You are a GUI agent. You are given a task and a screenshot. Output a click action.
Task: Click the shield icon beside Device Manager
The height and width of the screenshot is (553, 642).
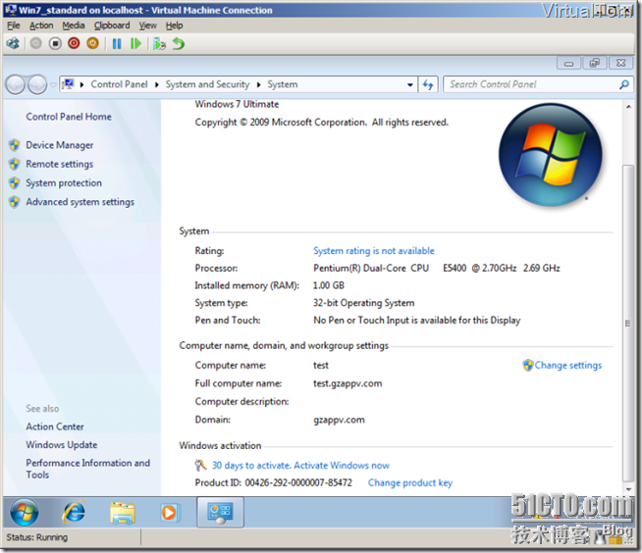pos(15,145)
